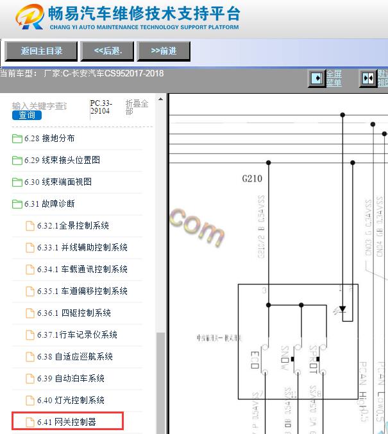Open 6.32.1 全景控制系统 document
Image resolution: width=388 pixels, height=434 pixels.
click(72, 225)
